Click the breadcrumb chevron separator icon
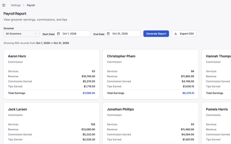 tap(23, 5)
